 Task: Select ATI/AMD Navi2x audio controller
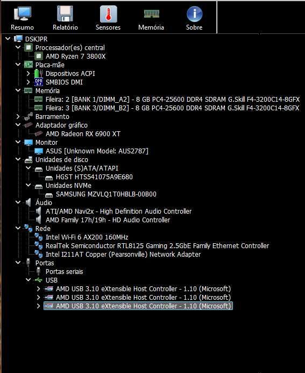[119, 211]
